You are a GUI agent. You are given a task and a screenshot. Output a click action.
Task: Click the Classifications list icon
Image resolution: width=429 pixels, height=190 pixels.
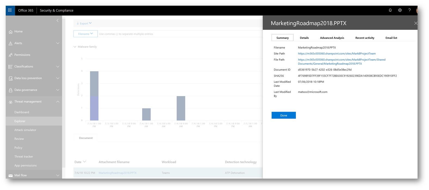[11, 67]
